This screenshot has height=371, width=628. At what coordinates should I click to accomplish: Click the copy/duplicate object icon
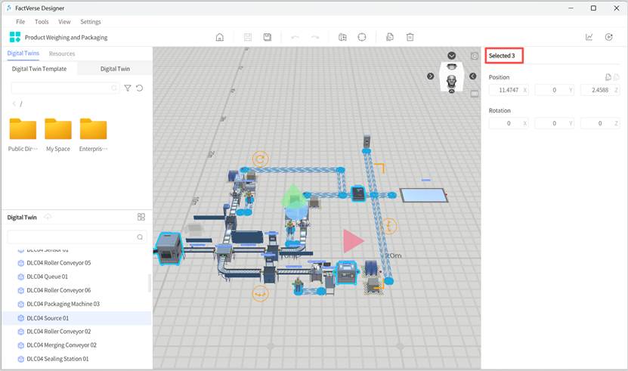pyautogui.click(x=390, y=37)
